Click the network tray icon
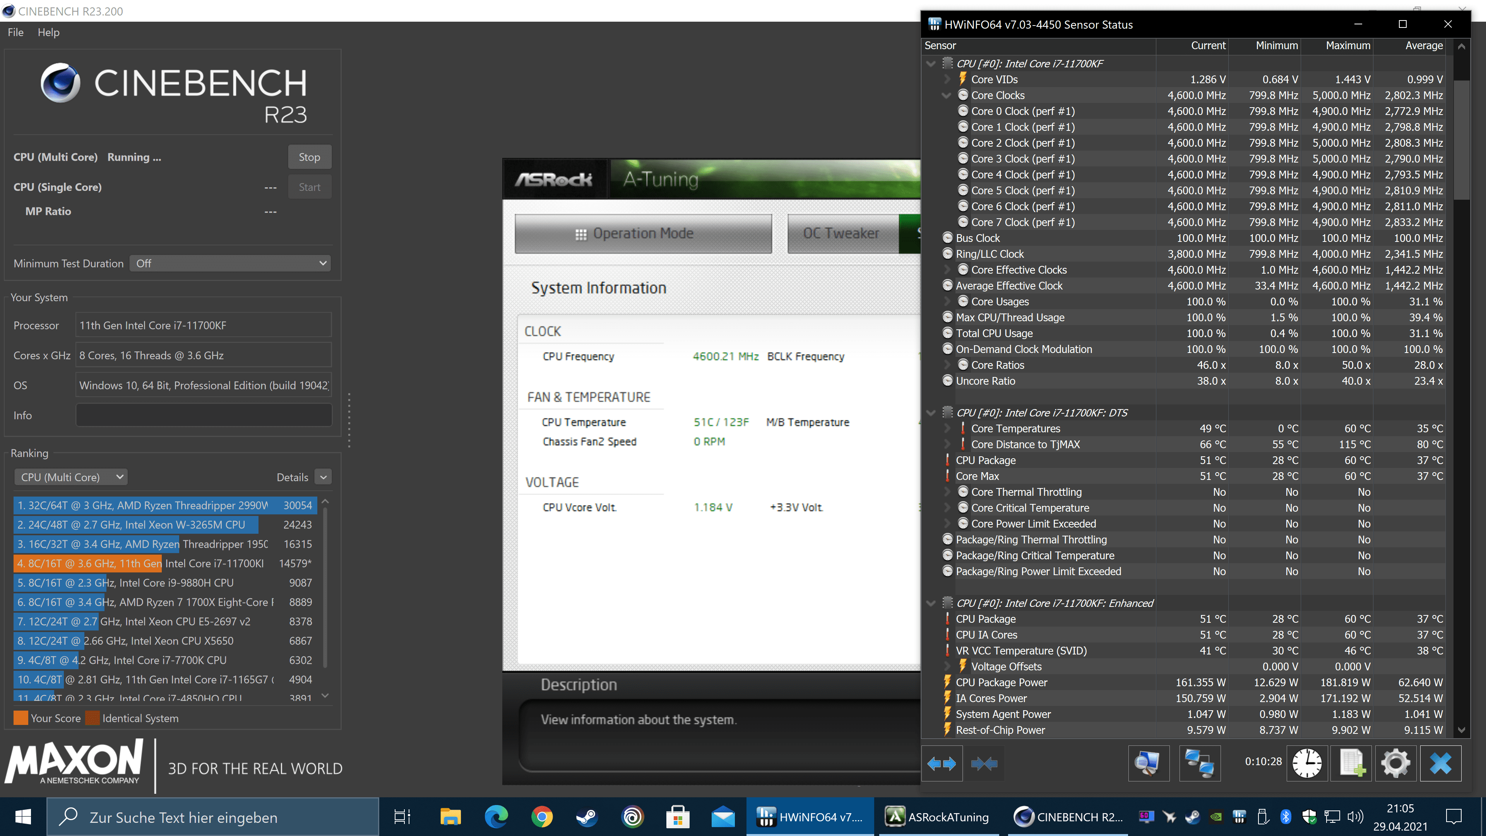This screenshot has height=836, width=1486. pos(1332,816)
